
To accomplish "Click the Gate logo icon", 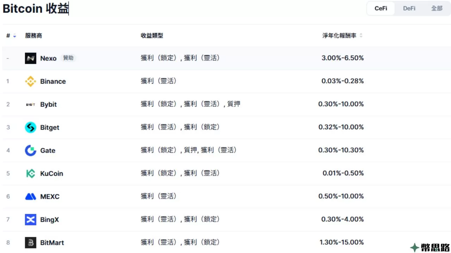I will click(31, 150).
